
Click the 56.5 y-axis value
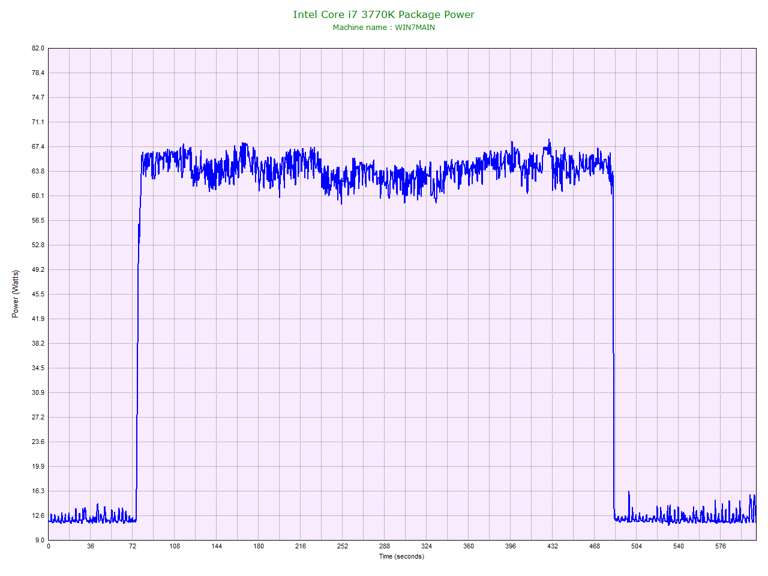[38, 220]
